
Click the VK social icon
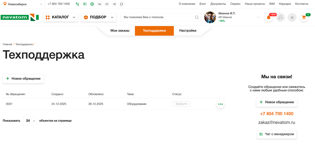point(100,4)
